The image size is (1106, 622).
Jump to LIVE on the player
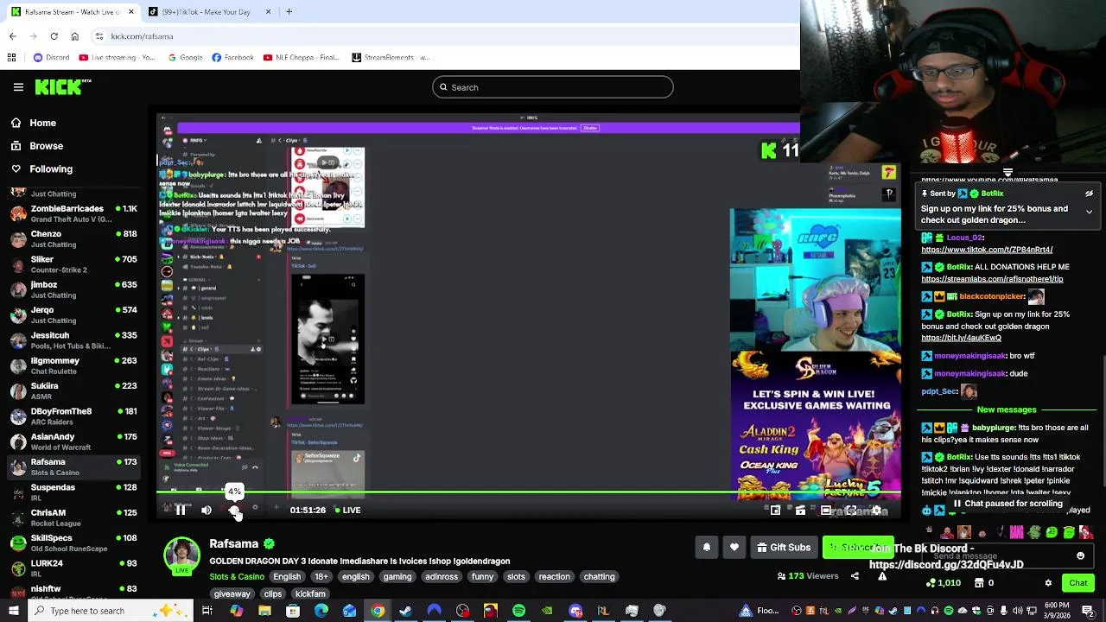(x=347, y=511)
